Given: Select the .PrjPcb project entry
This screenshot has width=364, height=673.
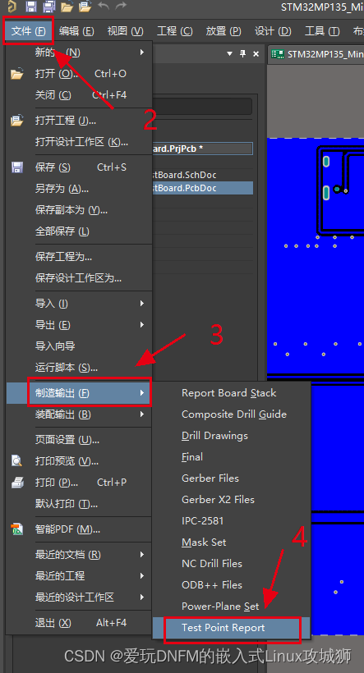Looking at the screenshot, I should pyautogui.click(x=202, y=149).
